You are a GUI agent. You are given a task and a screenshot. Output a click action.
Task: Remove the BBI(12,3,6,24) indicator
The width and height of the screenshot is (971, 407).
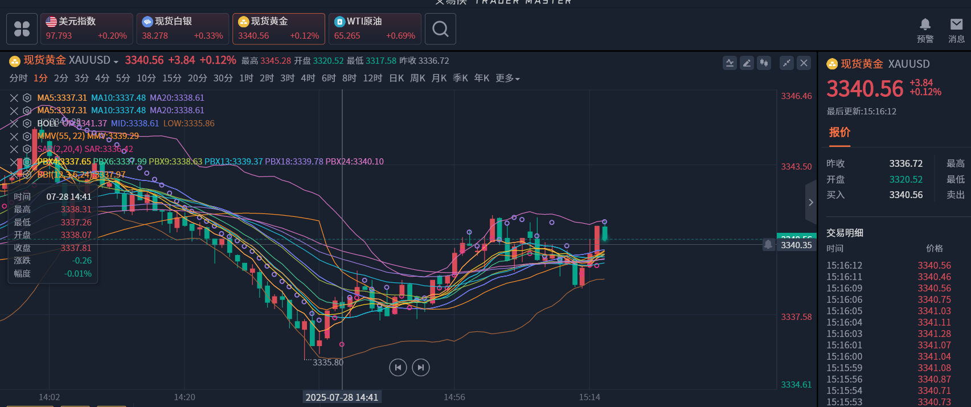pyautogui.click(x=14, y=175)
